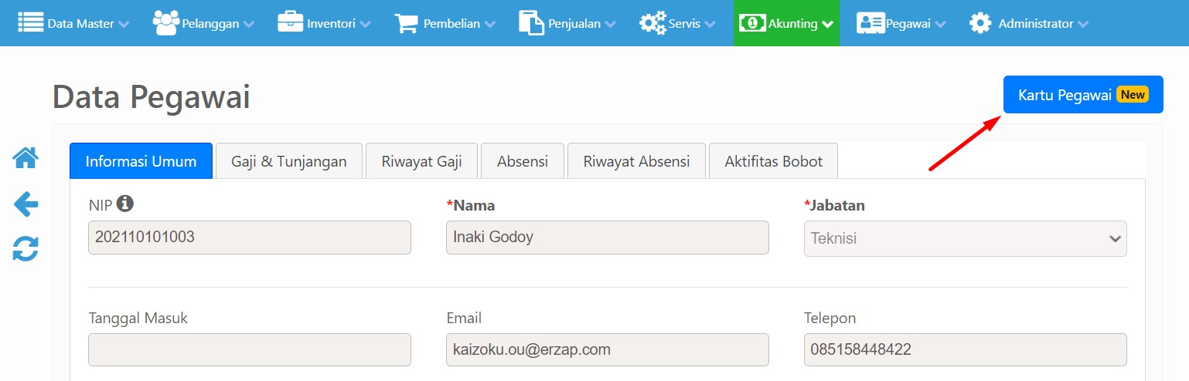Focus the Tanggal Masuk field
The image size is (1189, 381).
[x=250, y=349]
